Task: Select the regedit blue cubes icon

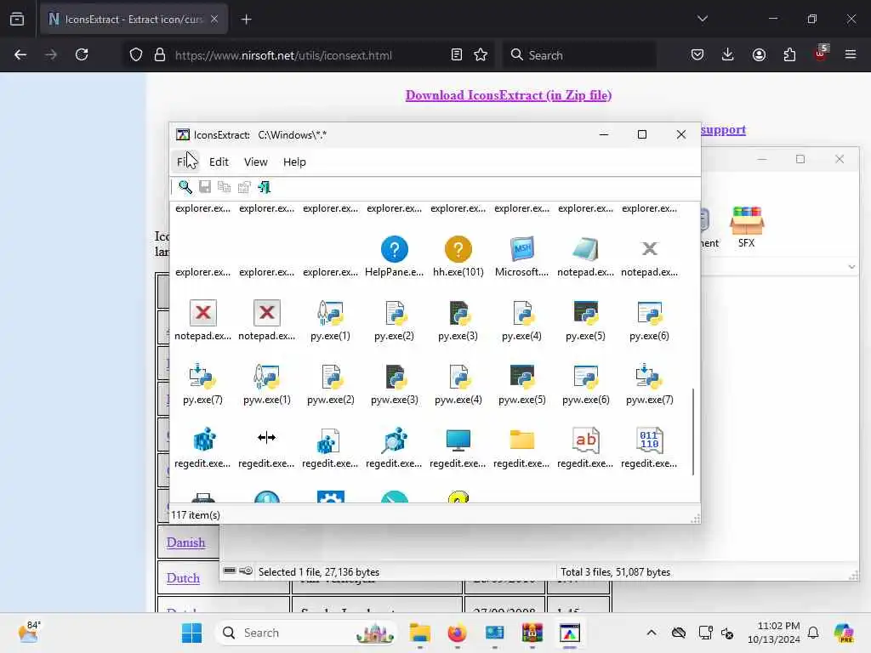Action: coord(204,440)
